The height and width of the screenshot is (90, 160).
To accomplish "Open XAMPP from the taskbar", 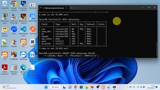I will coord(103,87).
